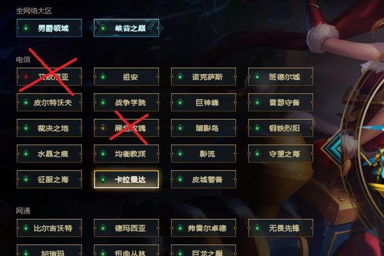The image size is (384, 256).
Task: Select the 钢铁烈阳 server
Action: click(281, 128)
